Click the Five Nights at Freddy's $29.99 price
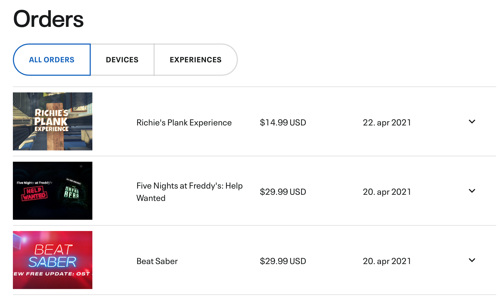 283,192
